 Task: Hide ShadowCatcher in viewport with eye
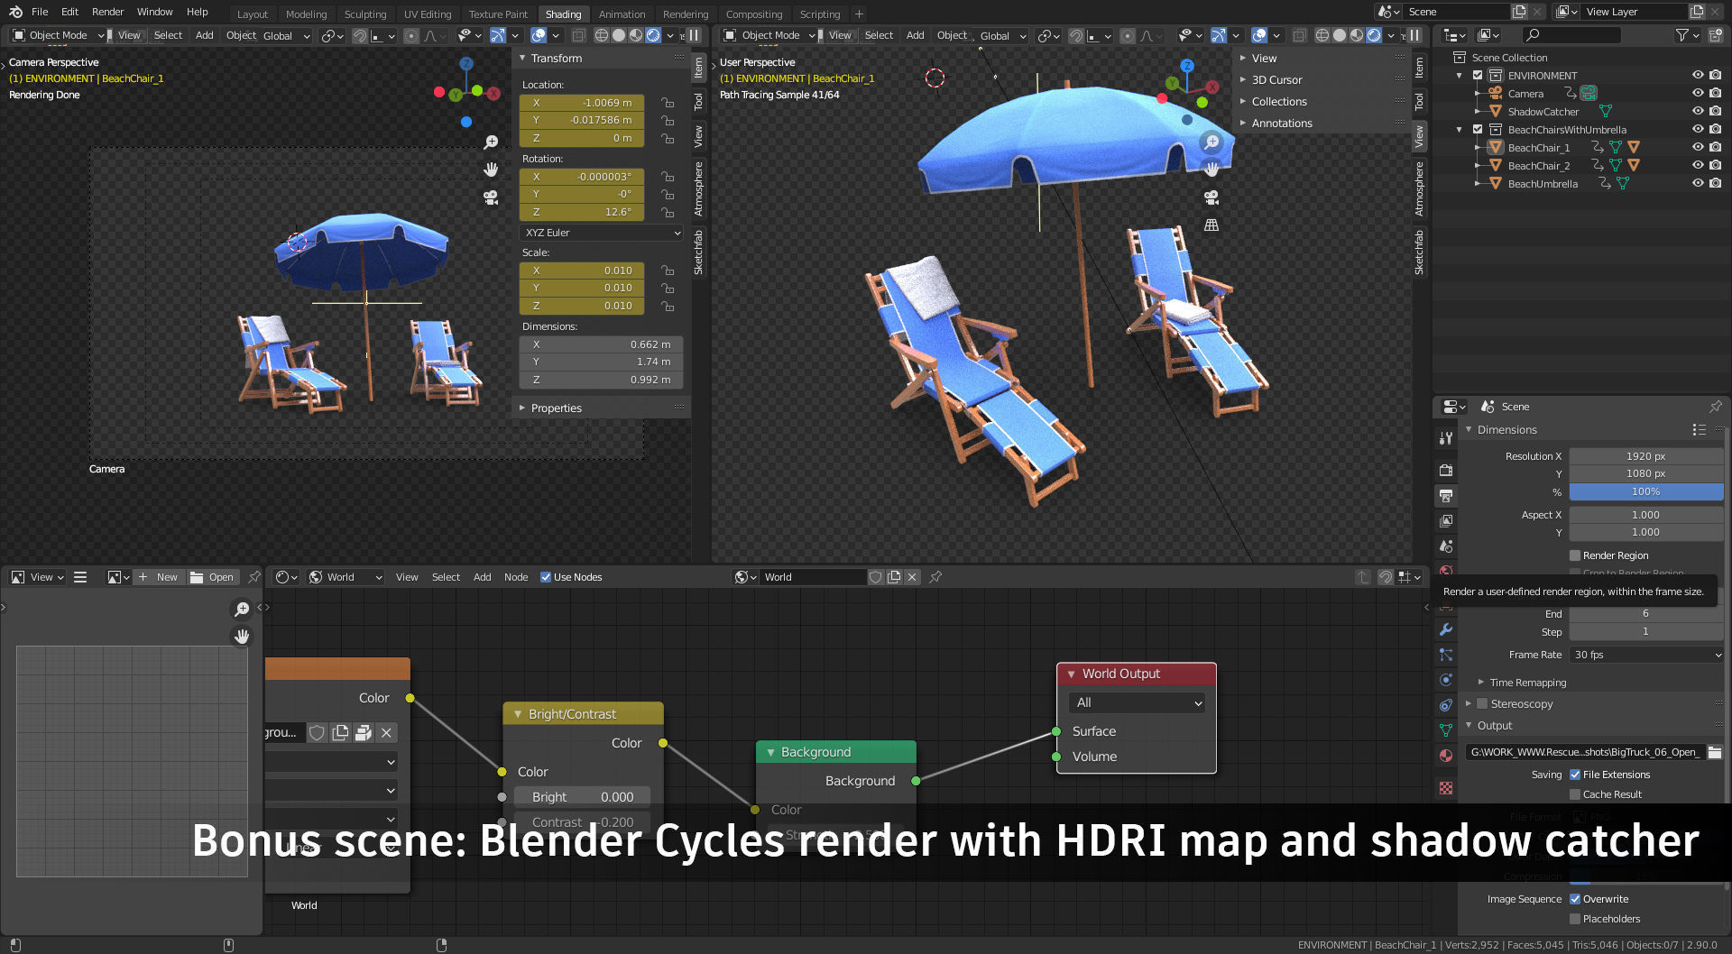click(1698, 112)
